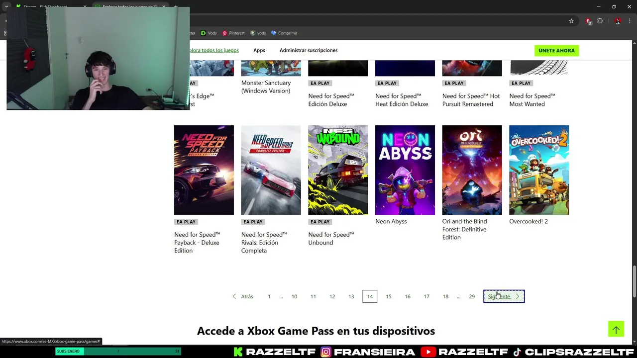Open the Chrome profile avatar
637x358 pixels.
pos(618,21)
